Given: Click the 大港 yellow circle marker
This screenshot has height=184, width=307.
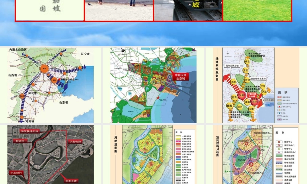Looking at the screenshot, I should [251, 109].
